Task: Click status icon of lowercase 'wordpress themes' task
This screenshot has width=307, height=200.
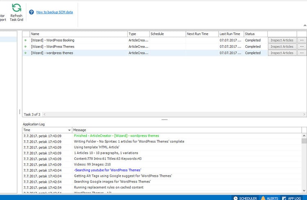Action: (x=26, y=53)
